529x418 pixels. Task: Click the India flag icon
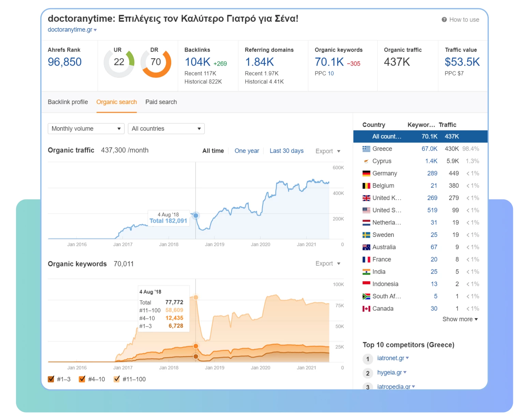(366, 272)
